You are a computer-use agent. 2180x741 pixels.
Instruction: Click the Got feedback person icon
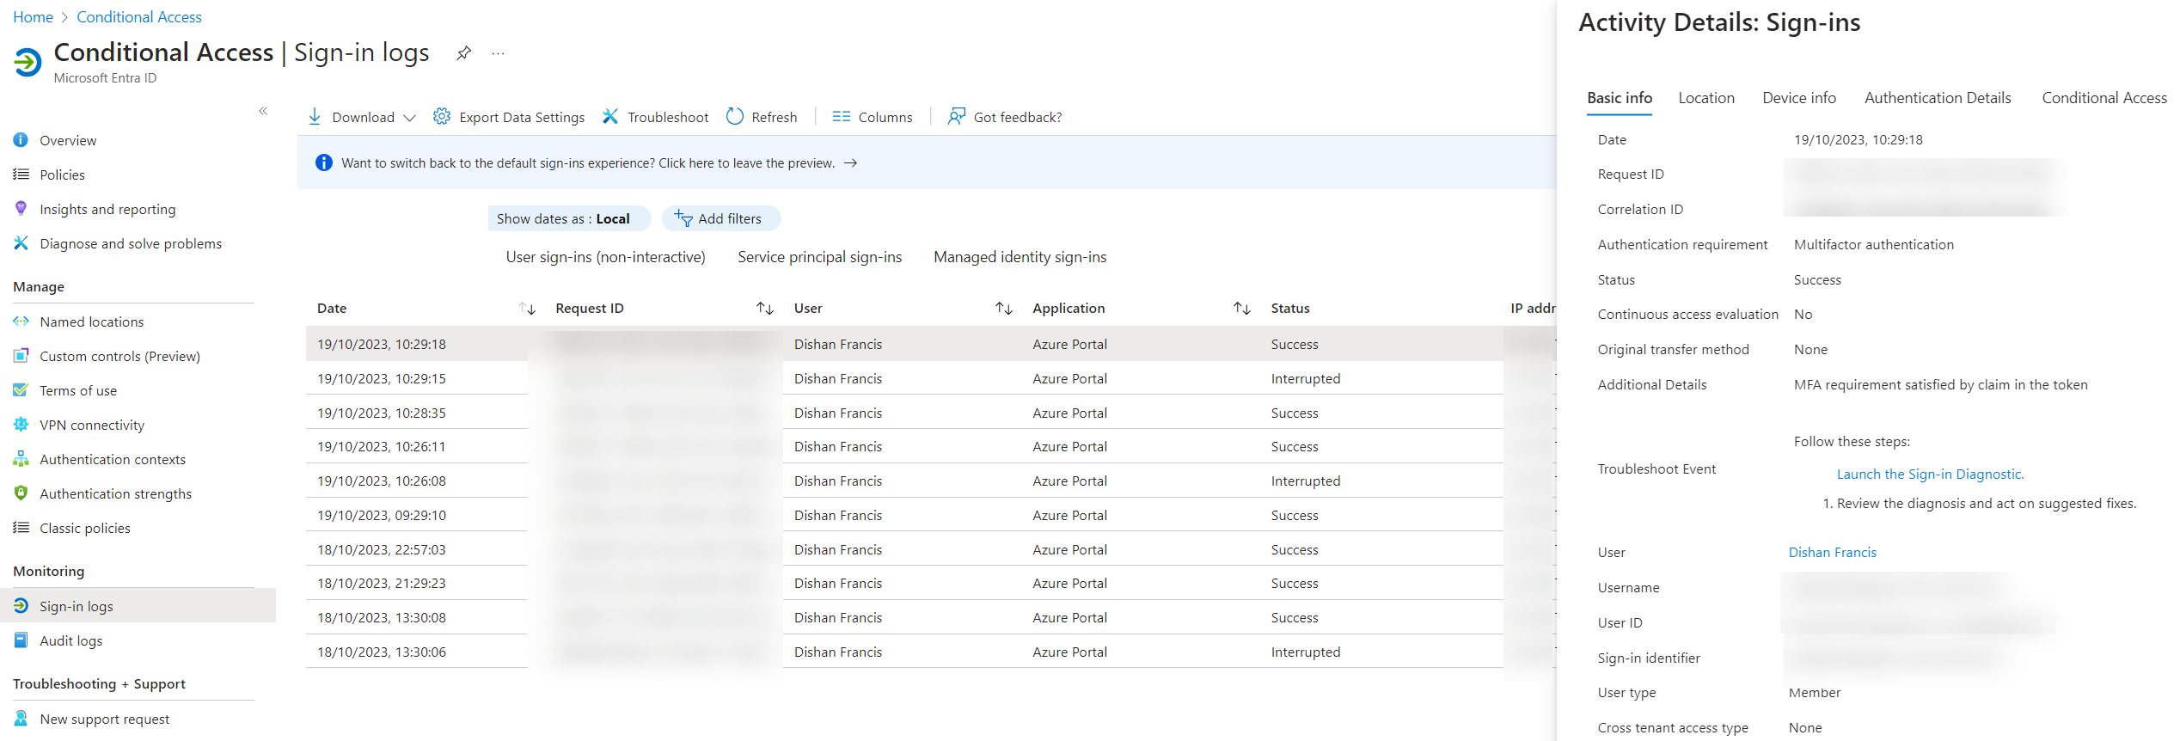coord(956,117)
